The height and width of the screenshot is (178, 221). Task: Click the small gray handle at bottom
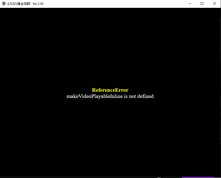point(159,177)
